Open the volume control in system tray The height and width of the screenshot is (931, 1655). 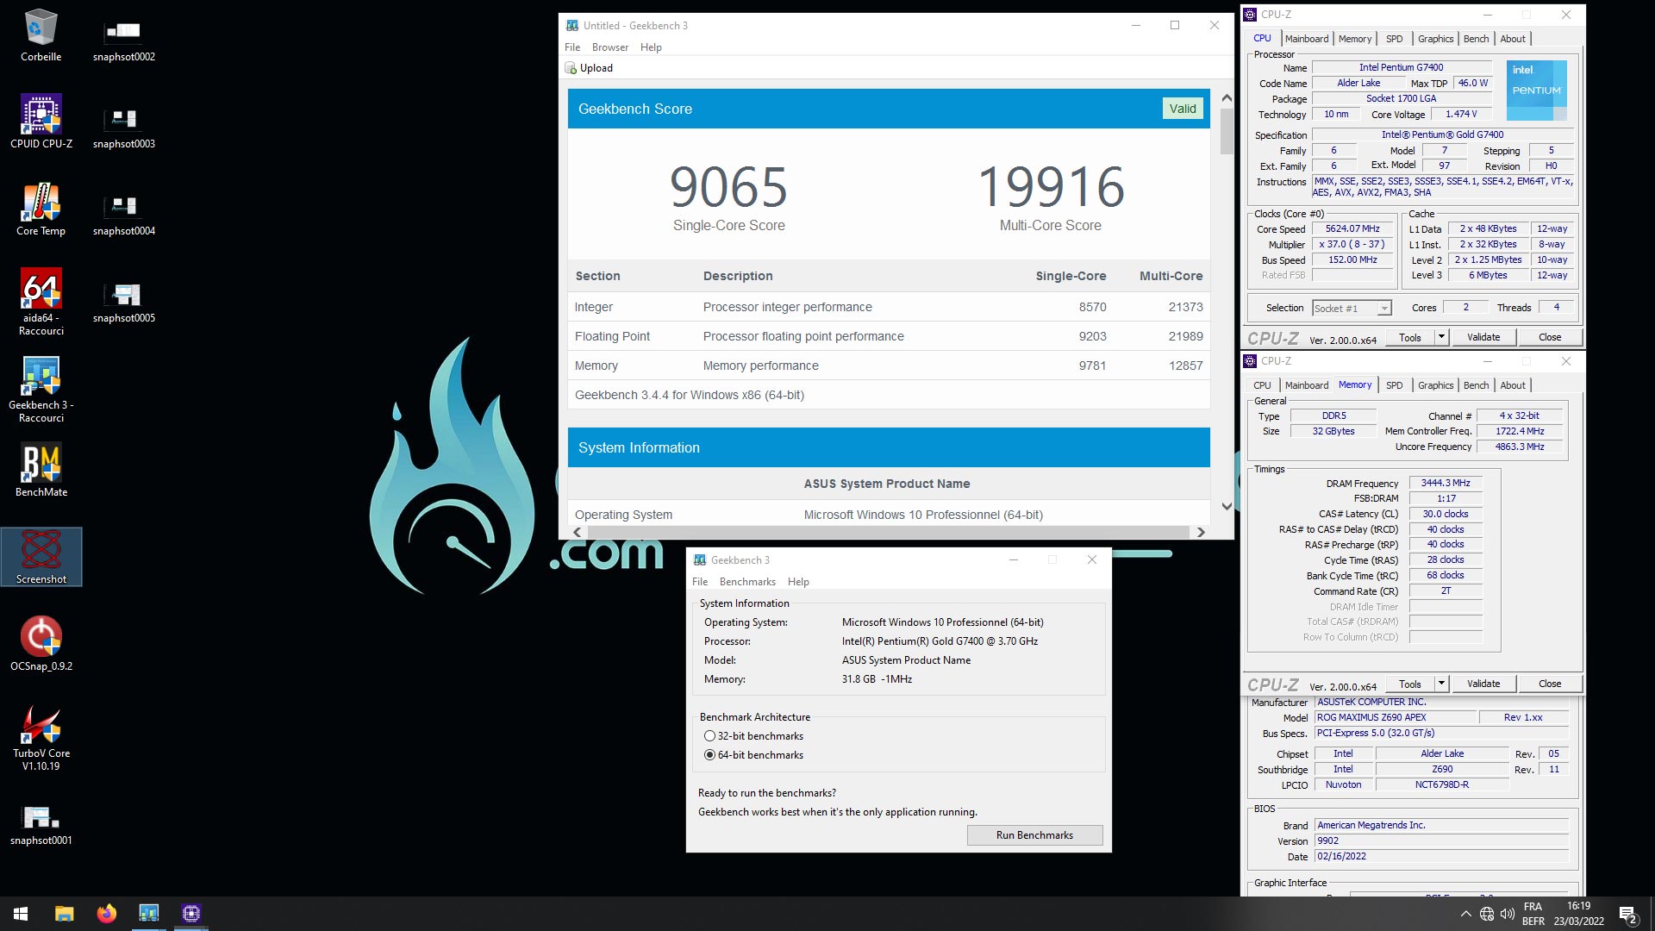[1507, 914]
